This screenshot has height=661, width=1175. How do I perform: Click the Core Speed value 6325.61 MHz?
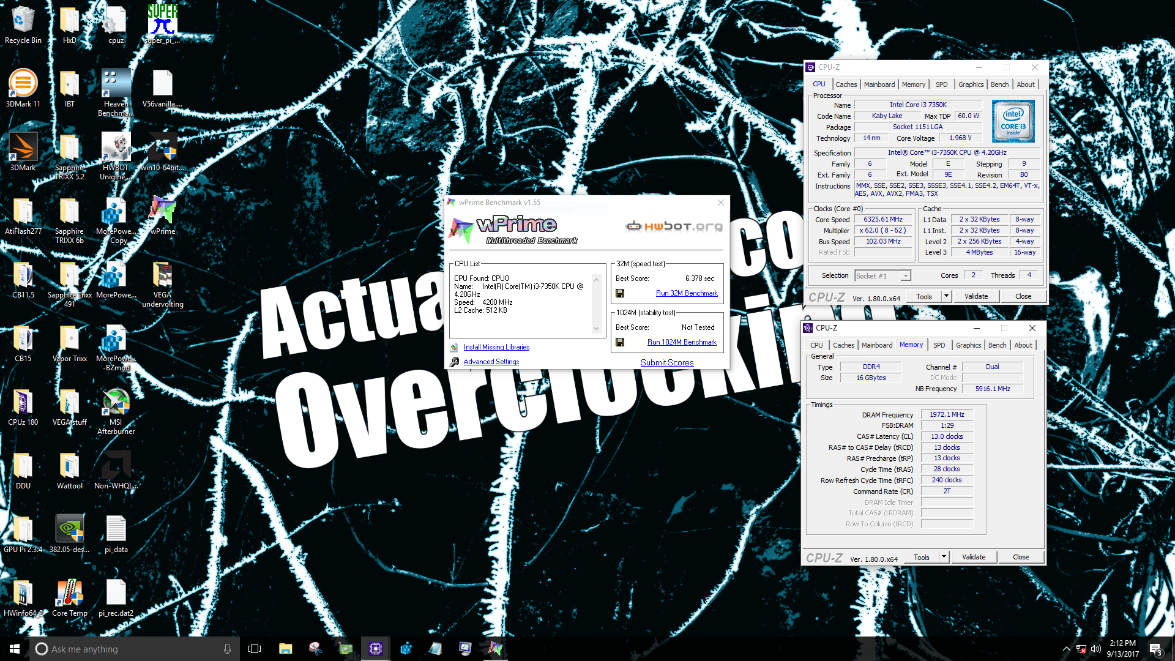(883, 219)
